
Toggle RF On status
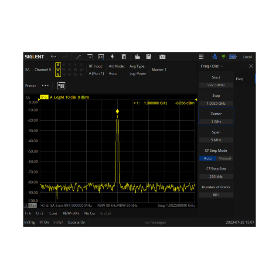coord(44,222)
